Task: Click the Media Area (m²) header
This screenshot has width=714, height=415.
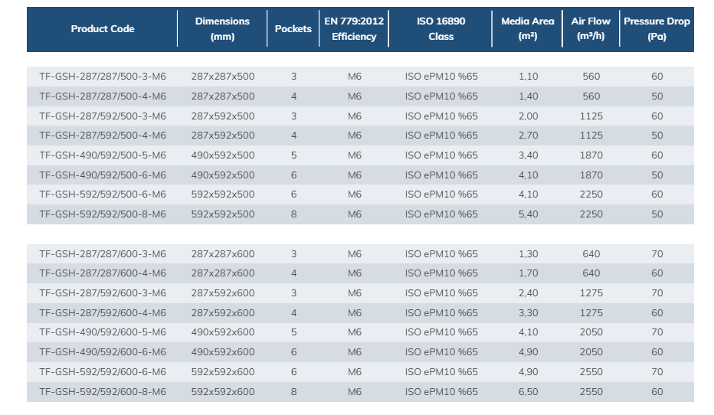Action: [528, 29]
